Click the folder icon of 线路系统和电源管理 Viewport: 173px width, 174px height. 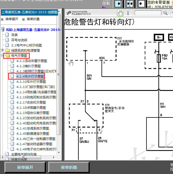pos(7,50)
